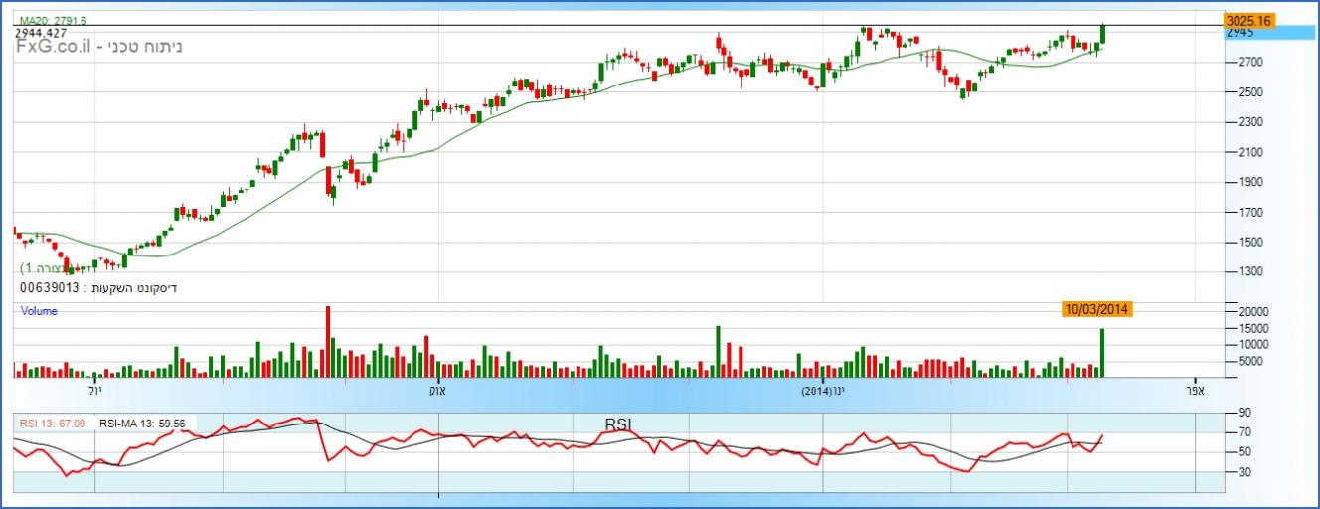Screen dimensions: 1320x509
Task: Select the orange 3025.16 price tag
Action: point(1249,21)
